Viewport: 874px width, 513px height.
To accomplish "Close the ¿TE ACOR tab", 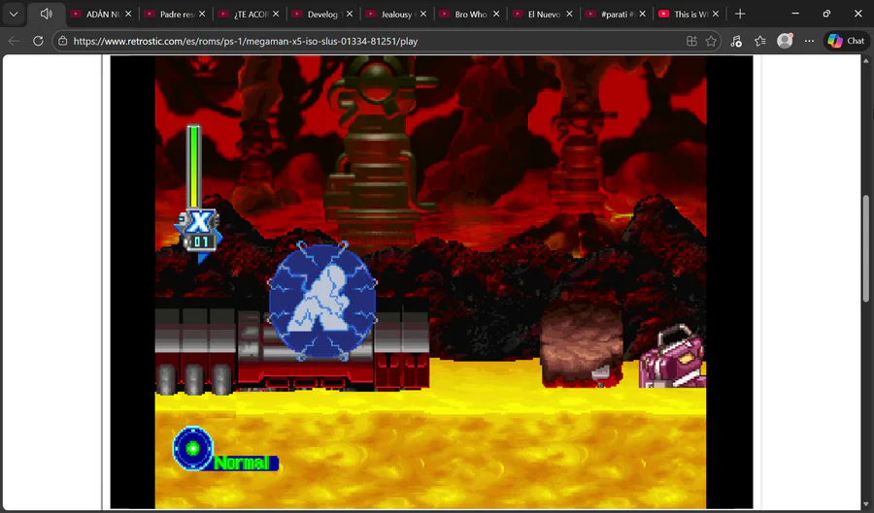I will pyautogui.click(x=276, y=14).
